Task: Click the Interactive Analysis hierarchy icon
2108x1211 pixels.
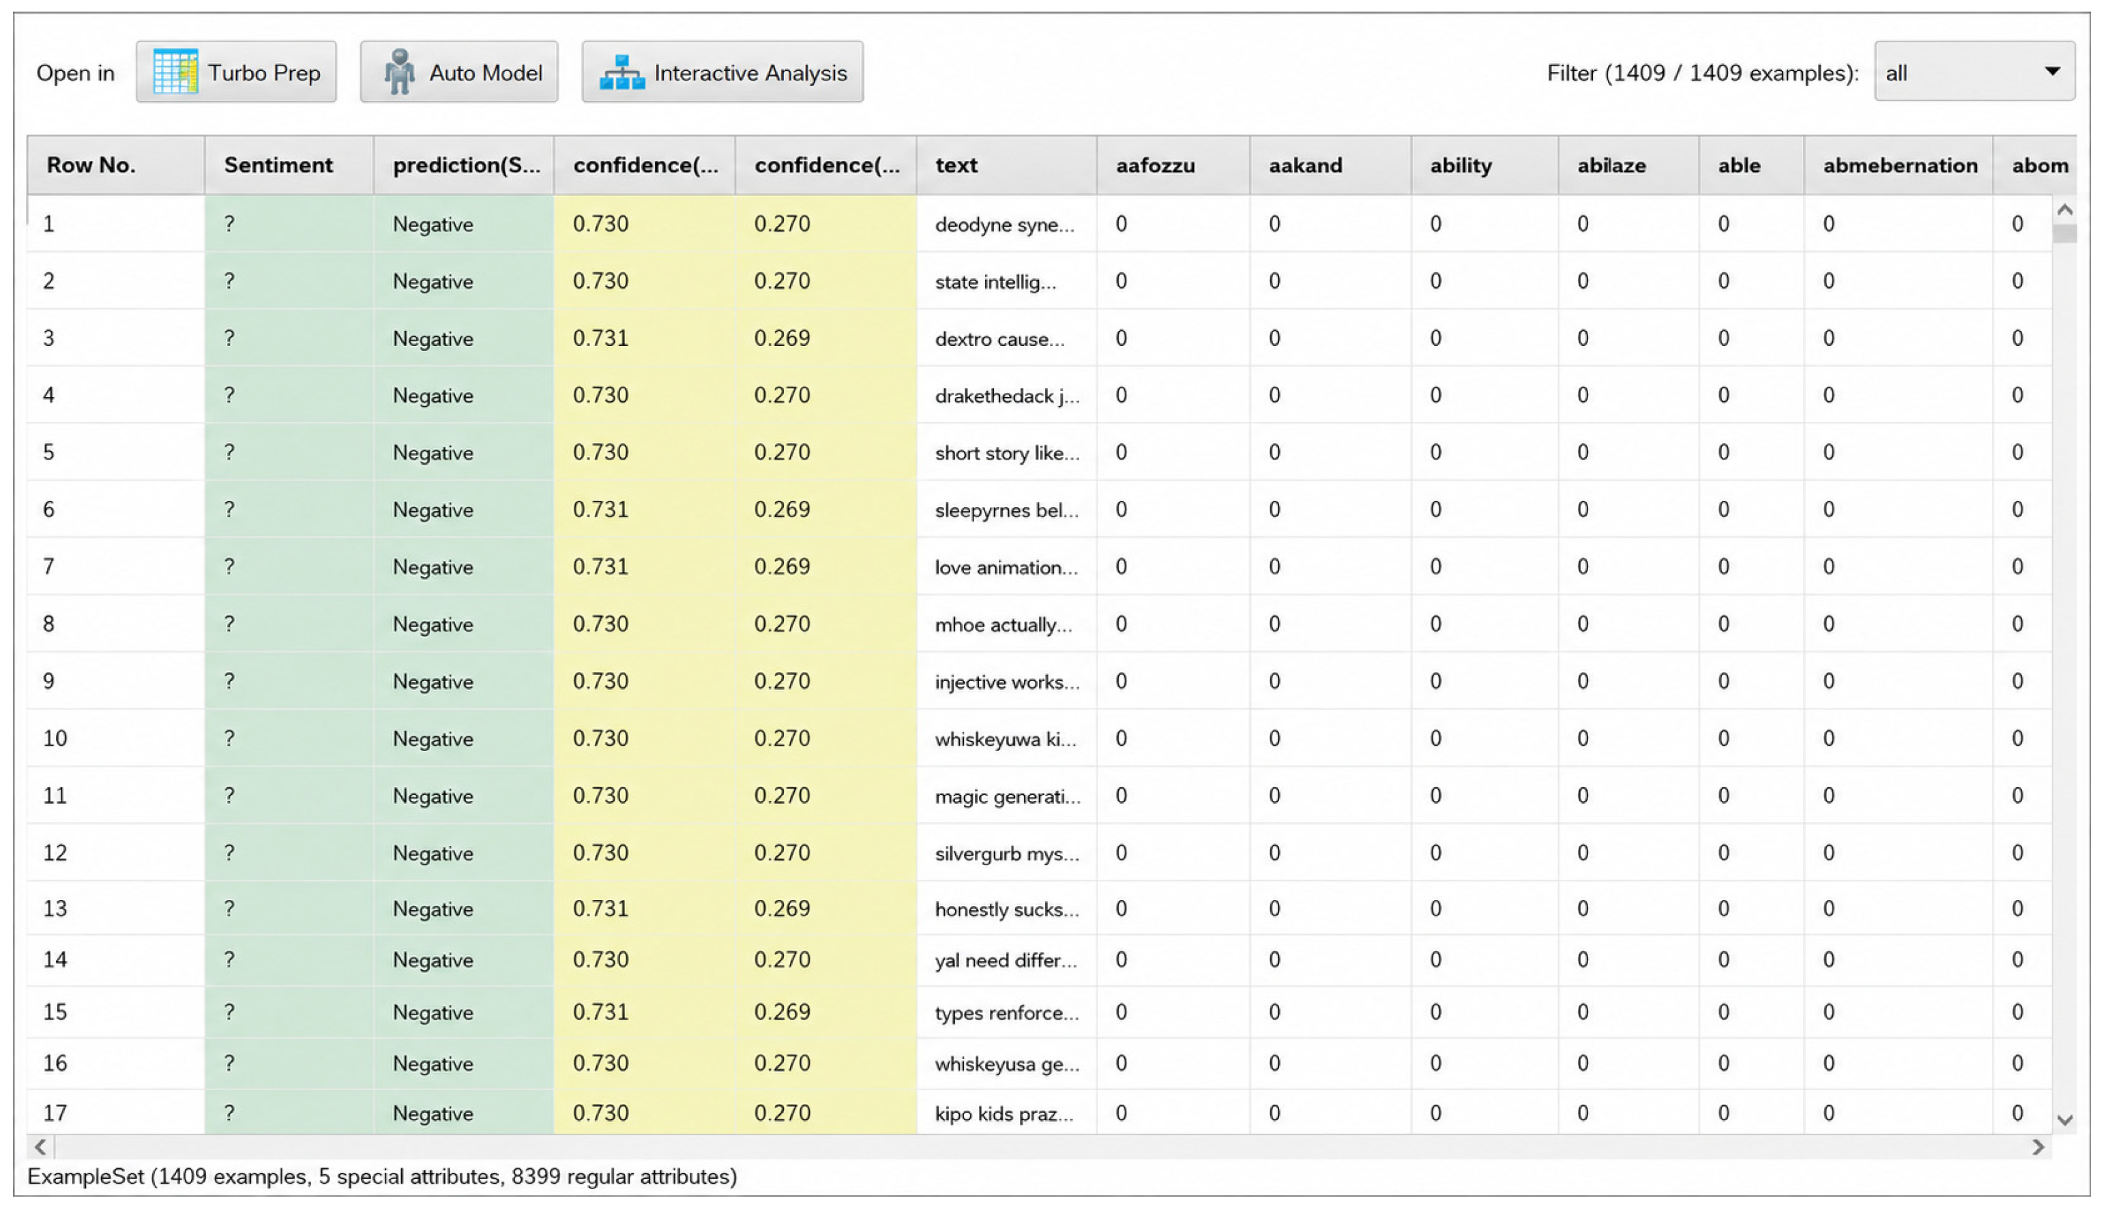Action: pyautogui.click(x=622, y=72)
